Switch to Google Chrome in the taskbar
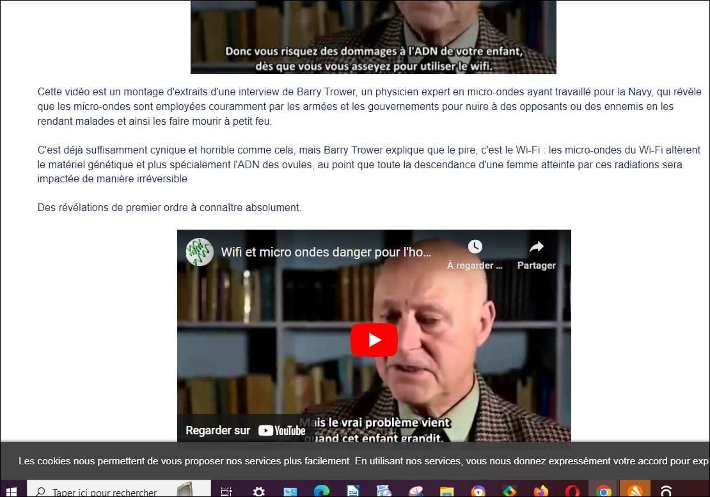Screen dimensions: 710x497 tap(603, 491)
